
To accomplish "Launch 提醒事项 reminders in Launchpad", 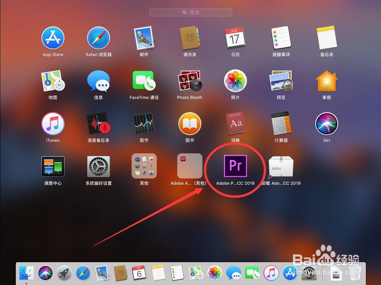I will click(281, 38).
